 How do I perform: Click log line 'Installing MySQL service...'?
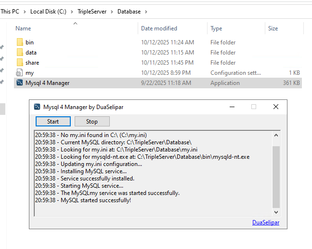point(81,171)
